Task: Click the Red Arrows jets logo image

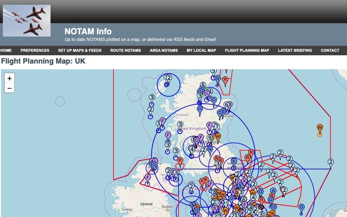Action: coord(27,21)
